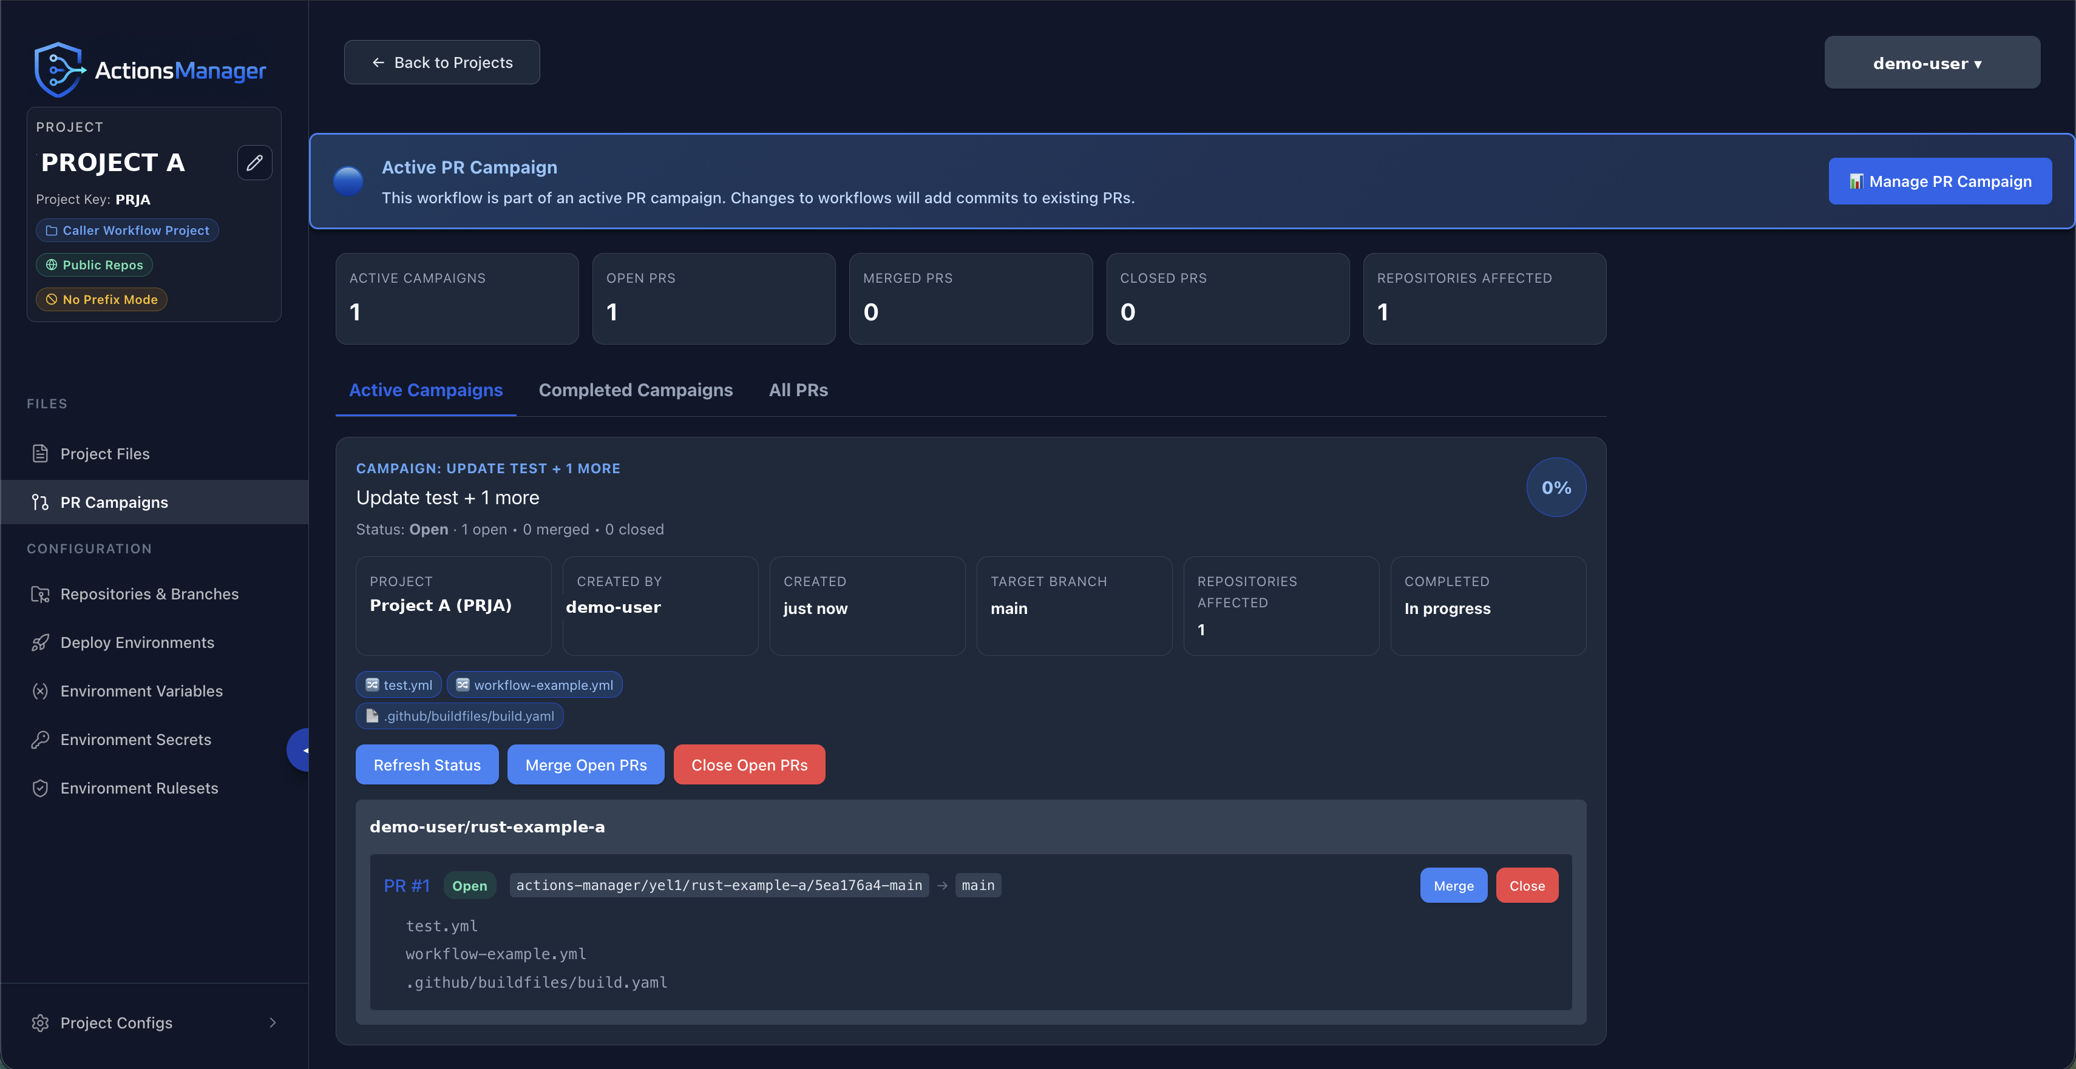Open Project Files in the sidebar
This screenshot has height=1069, width=2076.
tap(154, 454)
